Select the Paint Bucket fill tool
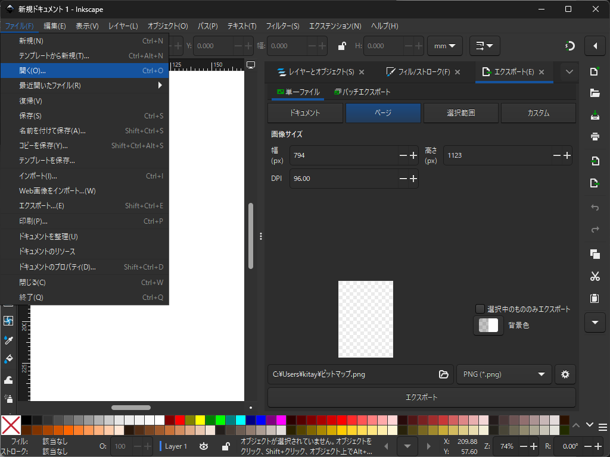The width and height of the screenshot is (610, 457). 8,359
